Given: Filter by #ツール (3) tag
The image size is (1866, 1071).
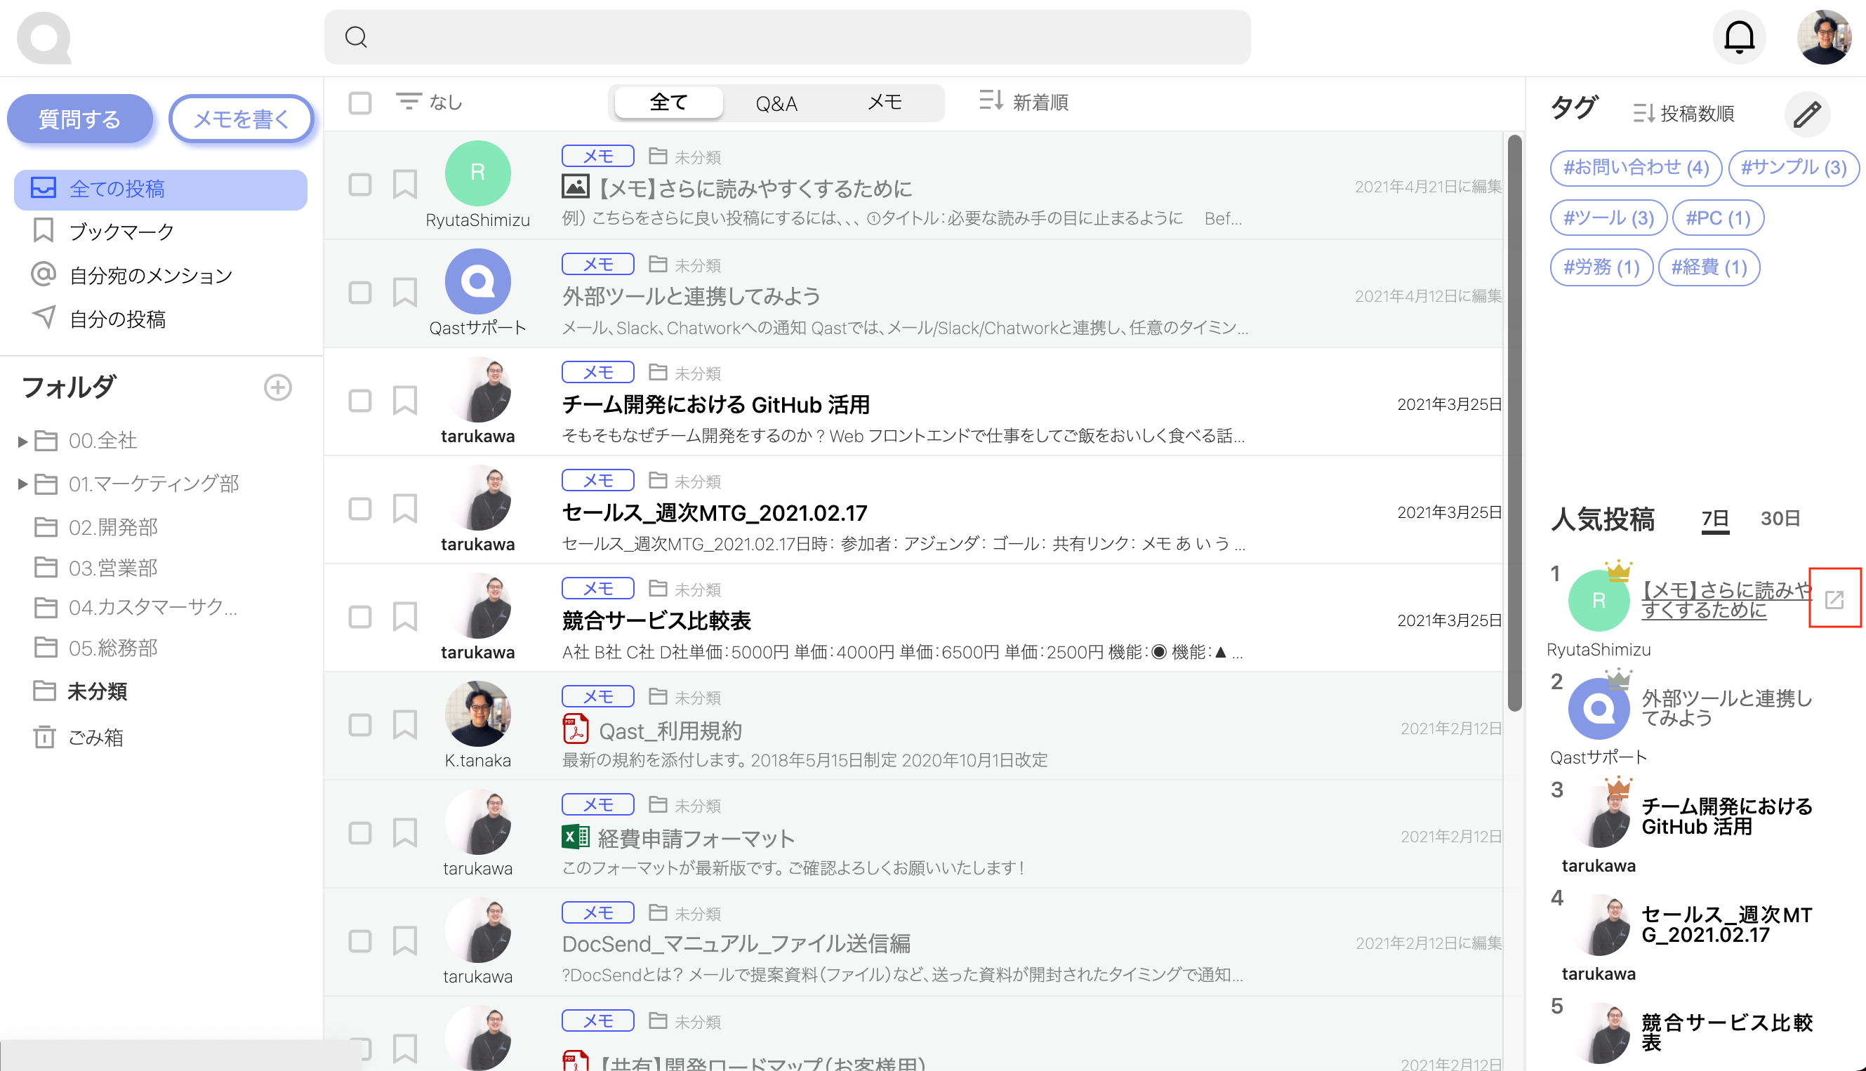Looking at the screenshot, I should coord(1608,218).
